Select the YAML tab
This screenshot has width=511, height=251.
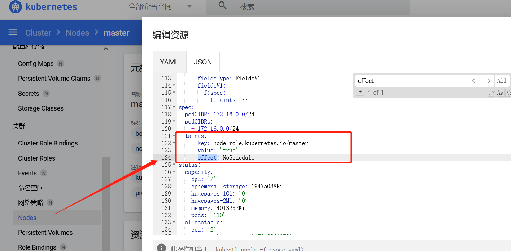169,62
